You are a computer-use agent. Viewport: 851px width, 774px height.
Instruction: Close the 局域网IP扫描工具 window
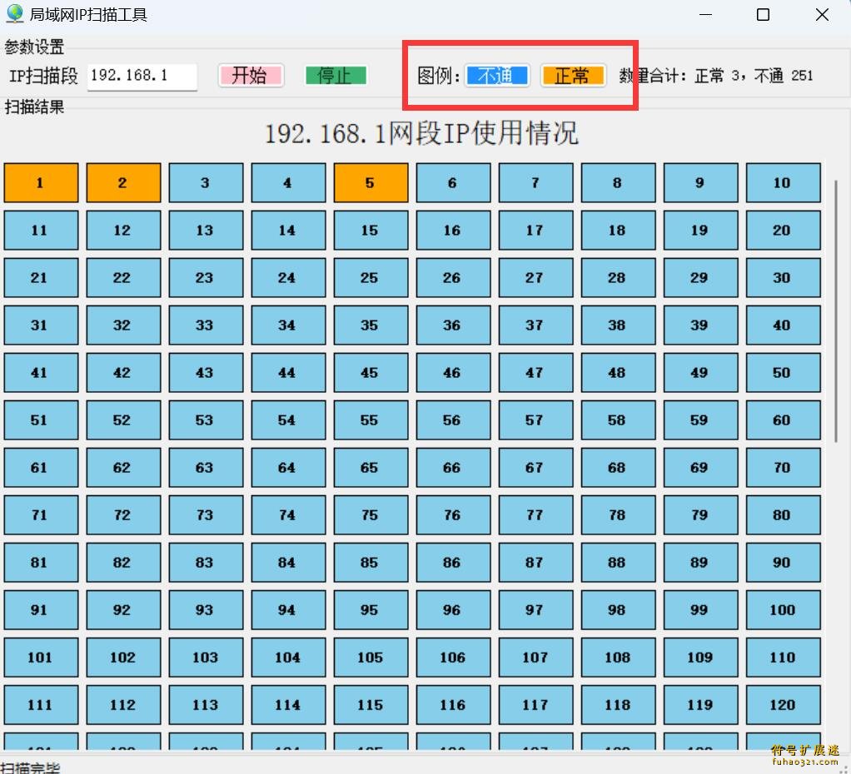pyautogui.click(x=822, y=15)
